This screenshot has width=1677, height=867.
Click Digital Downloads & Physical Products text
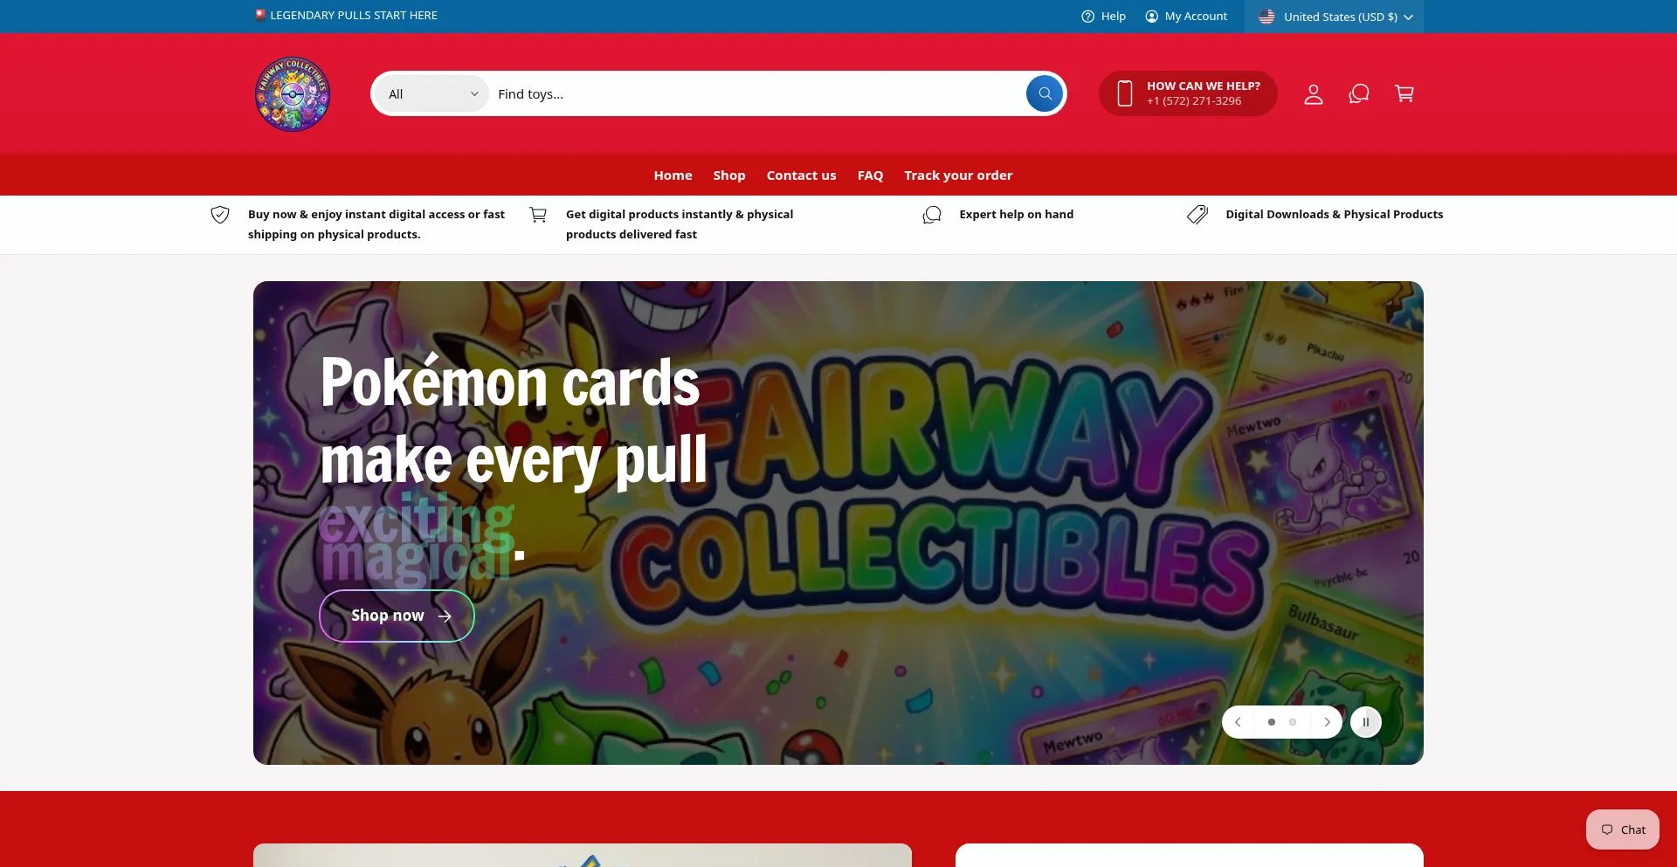click(1334, 215)
